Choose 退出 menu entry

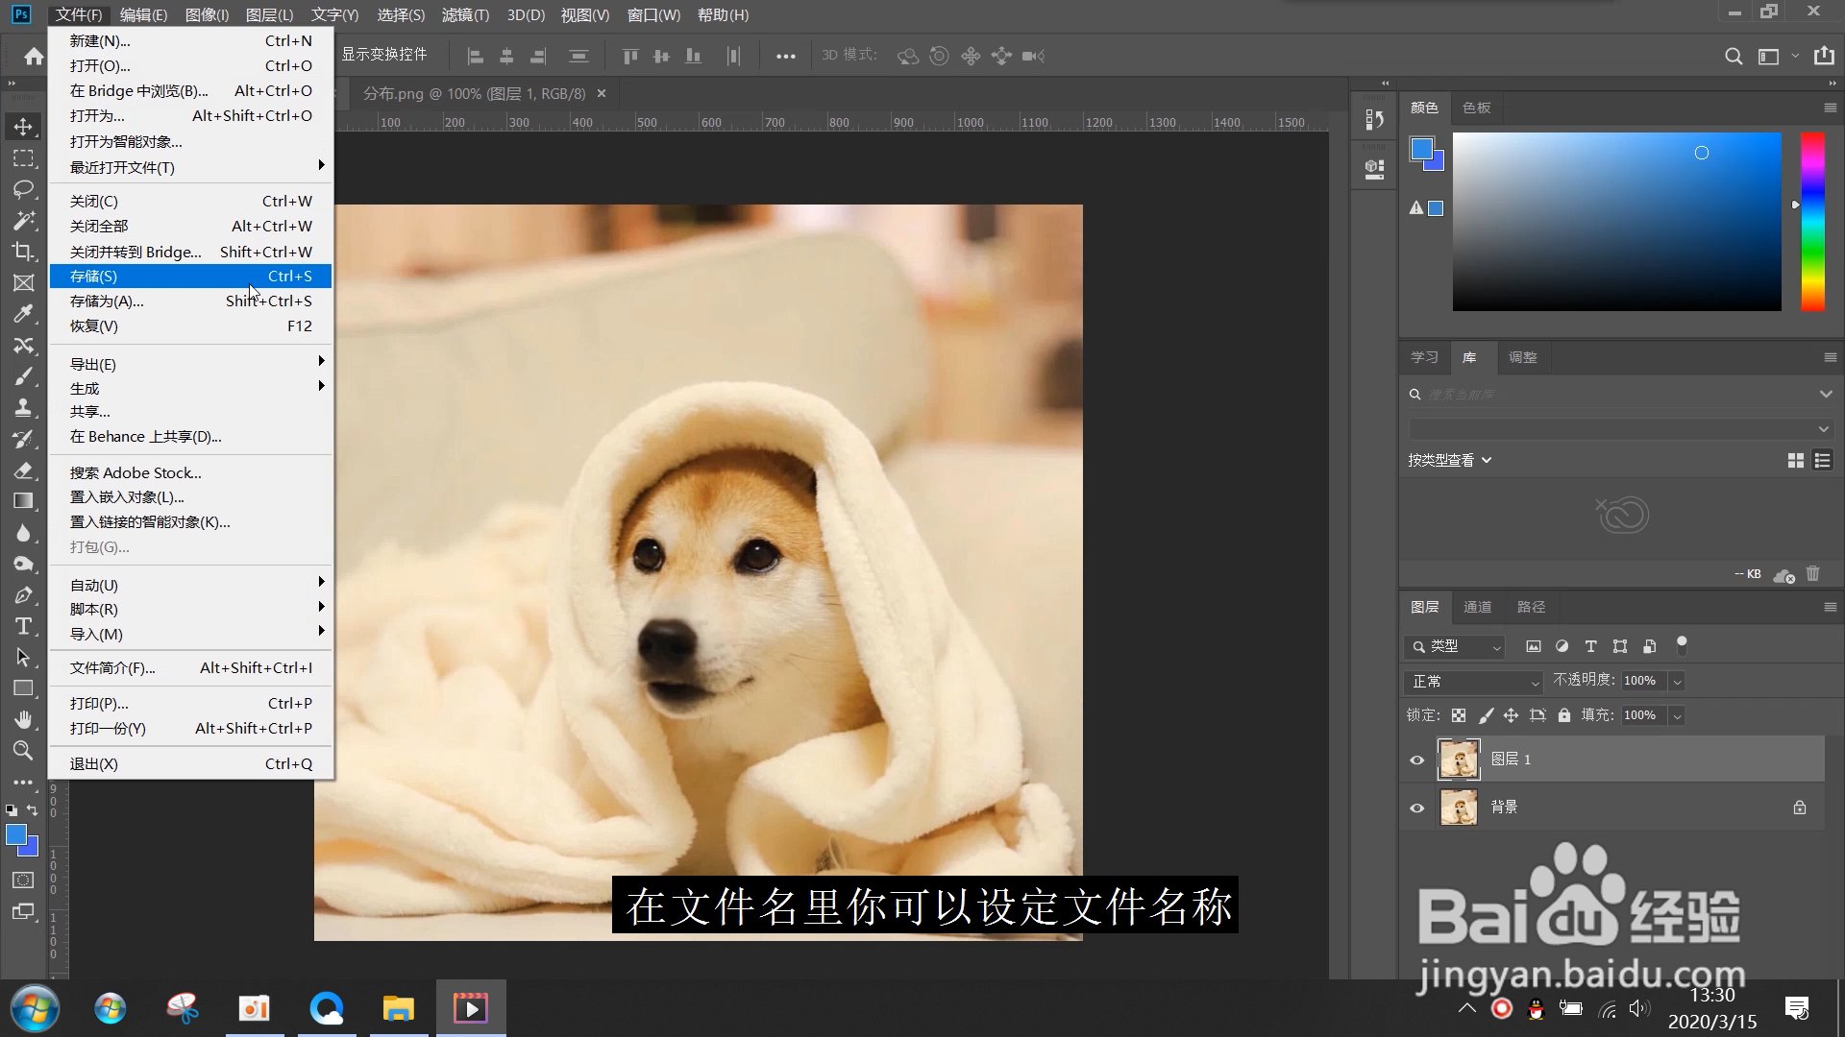pyautogui.click(x=191, y=764)
